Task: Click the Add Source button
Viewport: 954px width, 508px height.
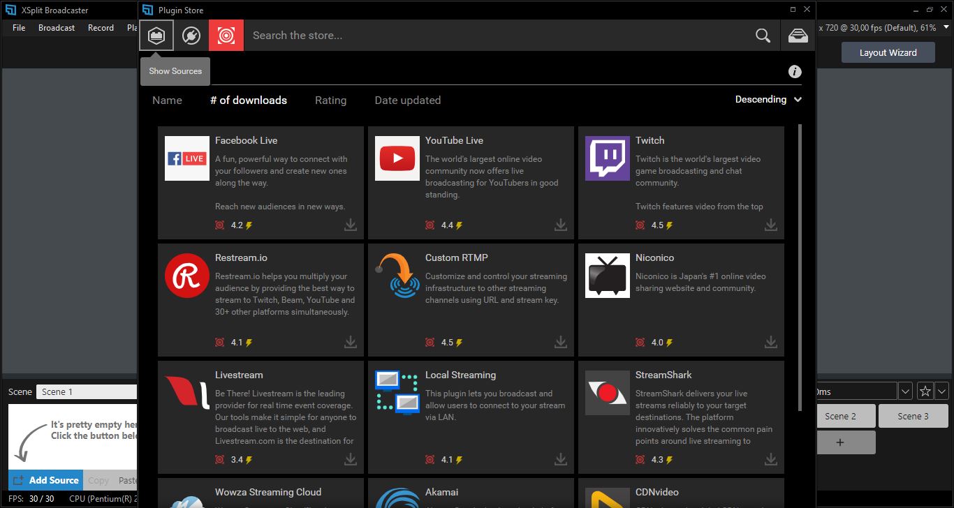Action: 46,480
